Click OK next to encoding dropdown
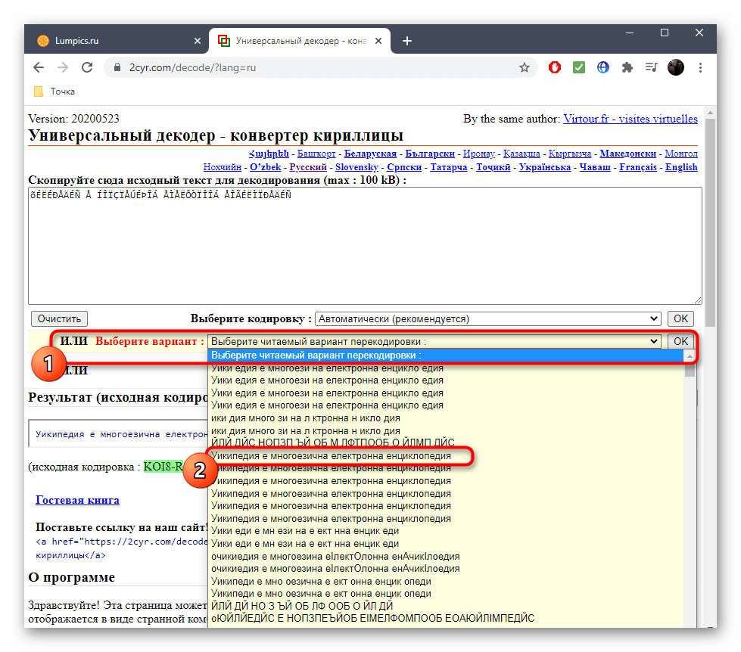This screenshot has width=741, height=652. [680, 318]
